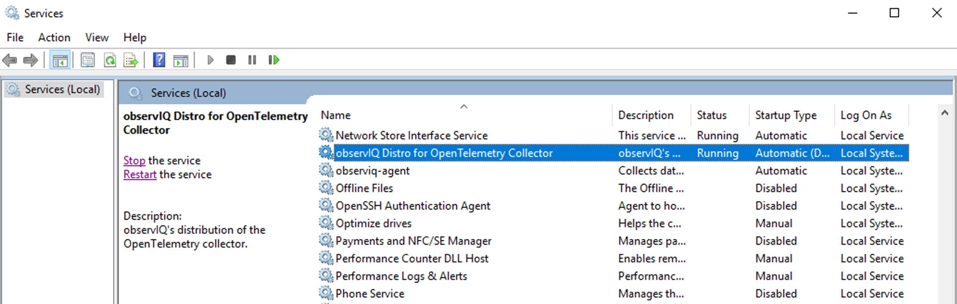Start the service with the play icon

[210, 60]
